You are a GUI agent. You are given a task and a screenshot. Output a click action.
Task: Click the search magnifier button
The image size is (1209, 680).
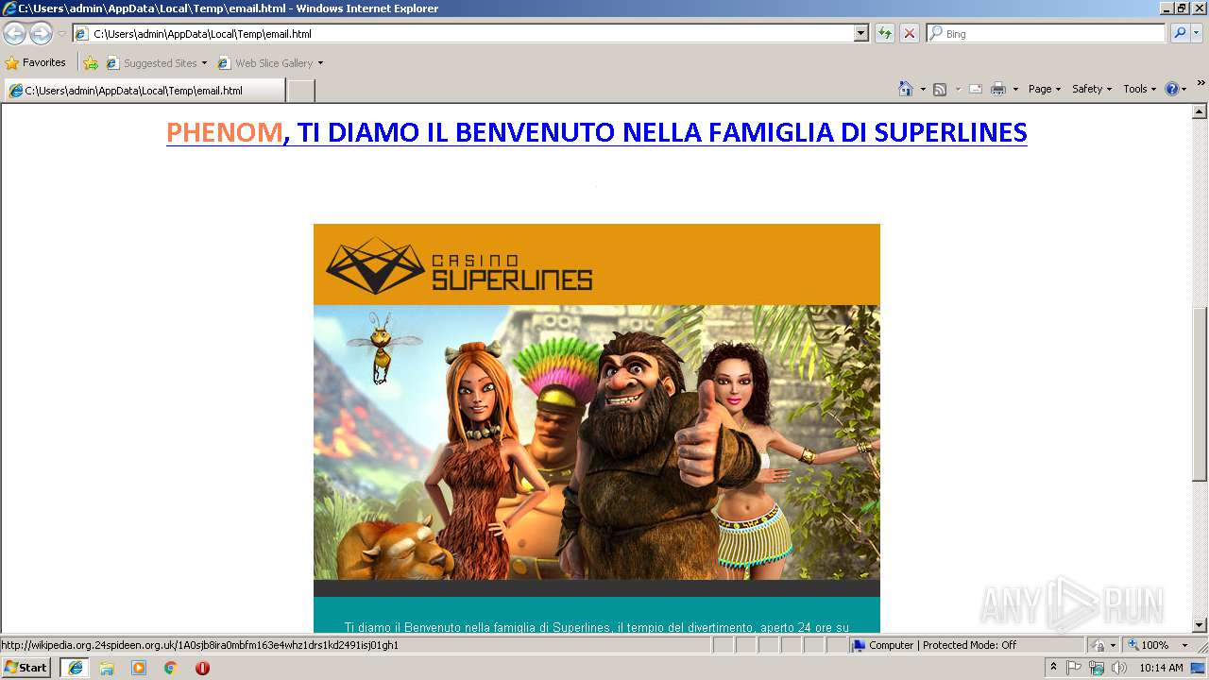click(x=1180, y=34)
